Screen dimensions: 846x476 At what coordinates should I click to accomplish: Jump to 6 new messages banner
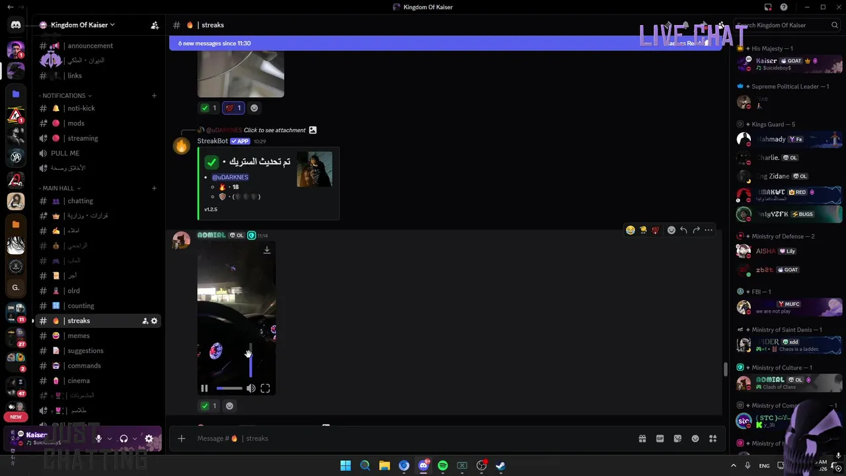point(445,43)
